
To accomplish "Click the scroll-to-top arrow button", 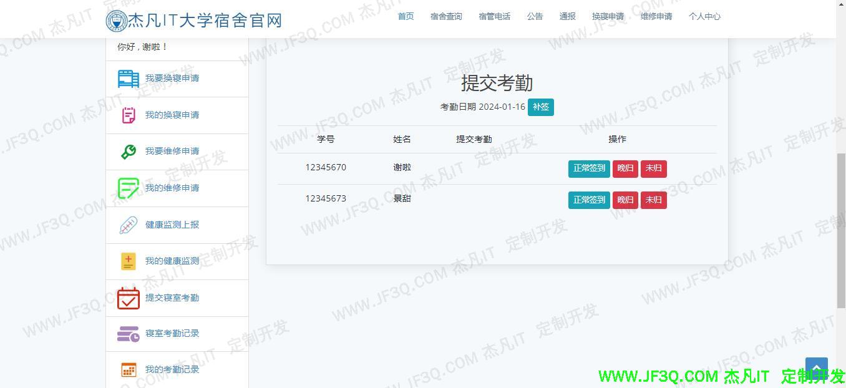I will click(816, 368).
